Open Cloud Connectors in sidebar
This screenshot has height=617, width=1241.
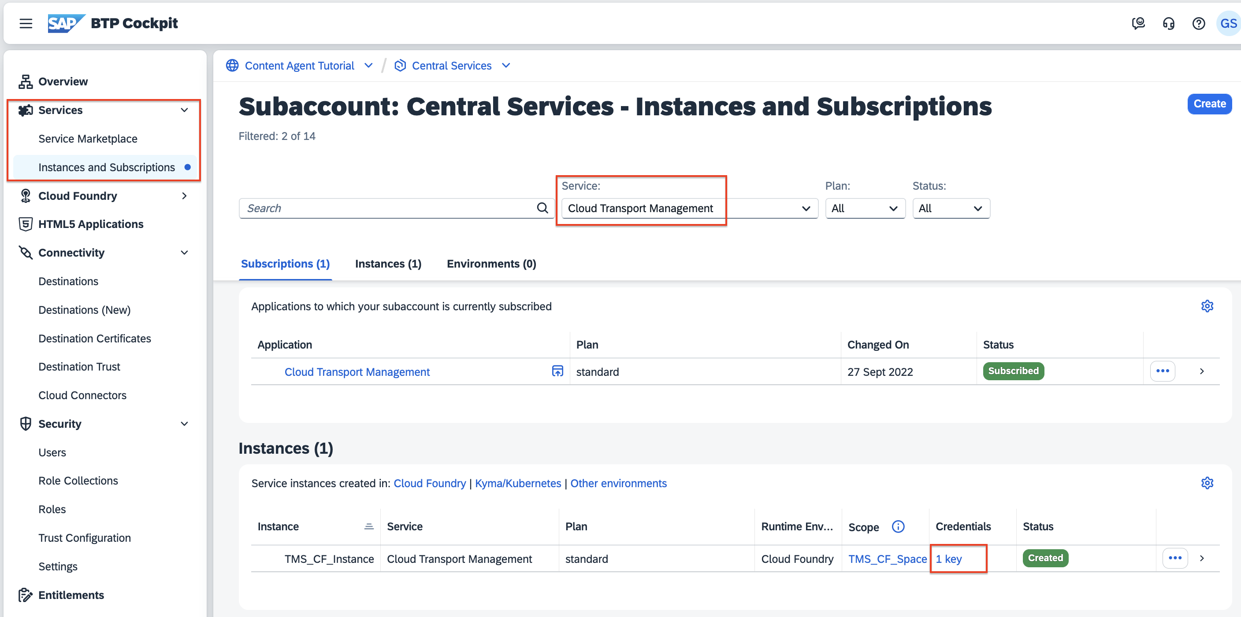click(82, 395)
